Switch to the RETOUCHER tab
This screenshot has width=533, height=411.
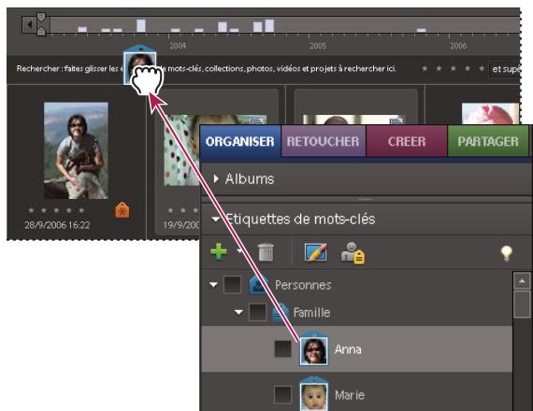[x=323, y=141]
